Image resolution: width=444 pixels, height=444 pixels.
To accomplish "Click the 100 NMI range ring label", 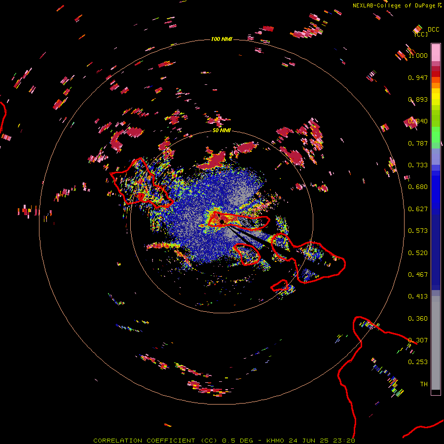I will [x=222, y=39].
